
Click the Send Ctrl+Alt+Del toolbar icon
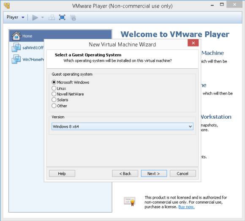[x=52, y=17]
